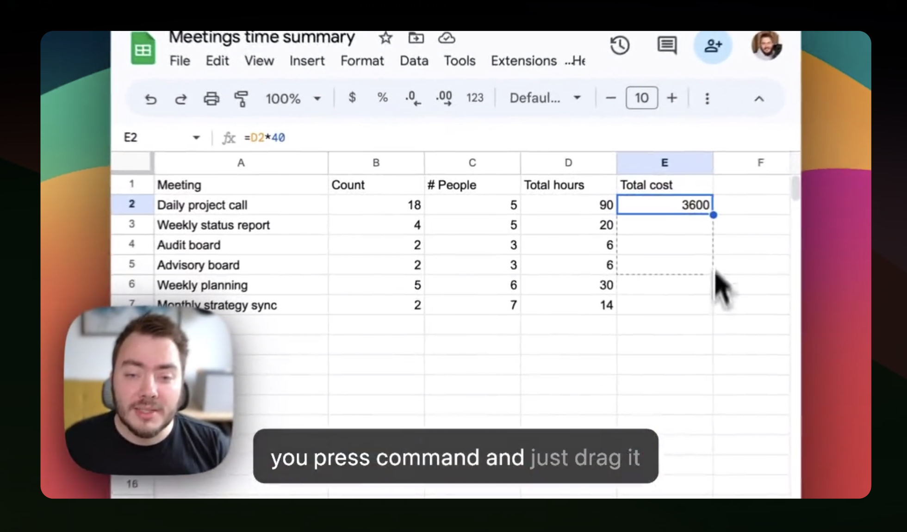The width and height of the screenshot is (907, 532).
Task: Click the font size 10 field
Action: (641, 98)
